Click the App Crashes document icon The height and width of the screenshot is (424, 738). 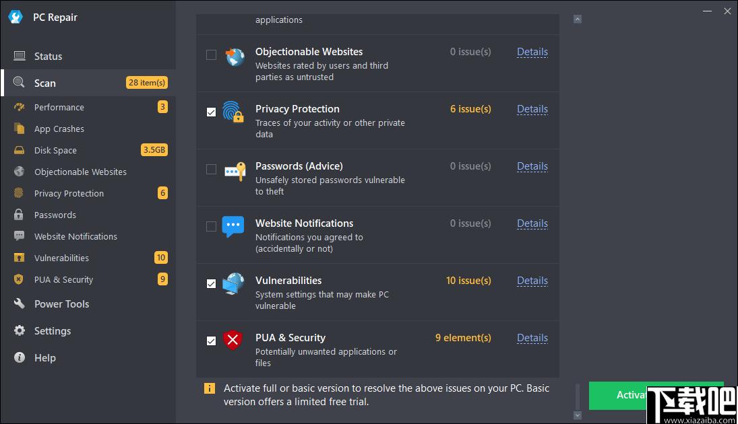coord(20,129)
